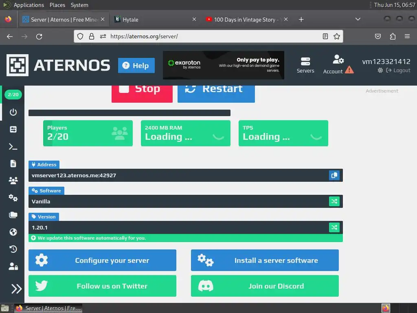417x313 pixels.
Task: Change the 1.20.1 version via shuffle icon
Action: tap(334, 227)
